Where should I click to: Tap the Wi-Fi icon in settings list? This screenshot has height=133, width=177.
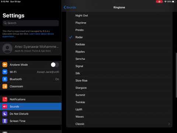(x=5, y=72)
